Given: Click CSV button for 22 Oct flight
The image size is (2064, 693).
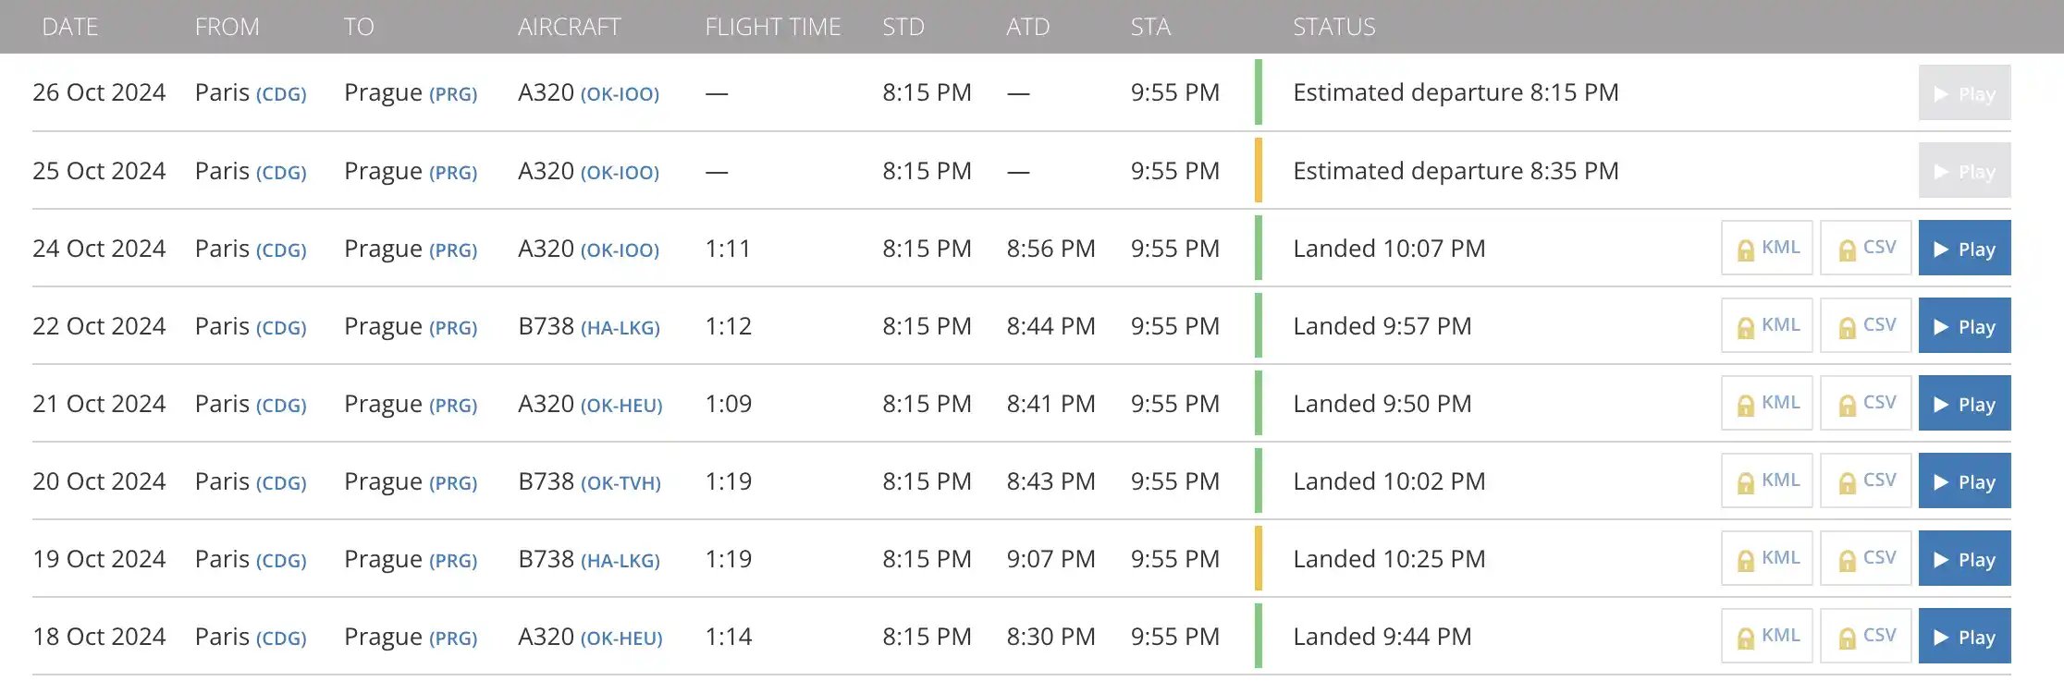Looking at the screenshot, I should point(1866,325).
